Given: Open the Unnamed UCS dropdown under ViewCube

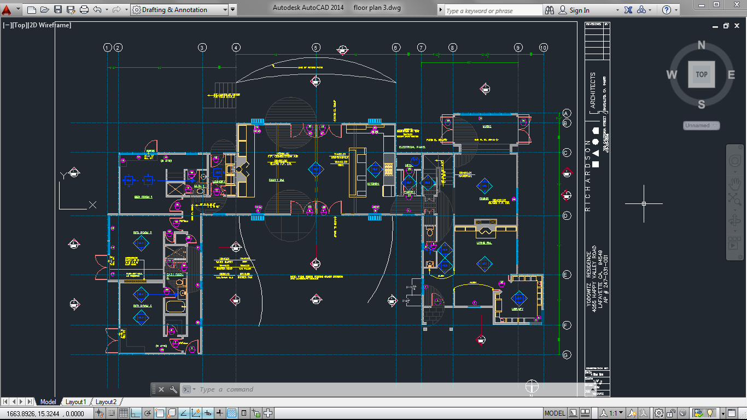Looking at the screenshot, I should [x=701, y=126].
